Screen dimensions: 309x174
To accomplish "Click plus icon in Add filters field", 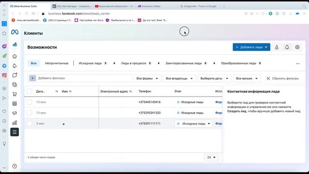I will [32, 78].
